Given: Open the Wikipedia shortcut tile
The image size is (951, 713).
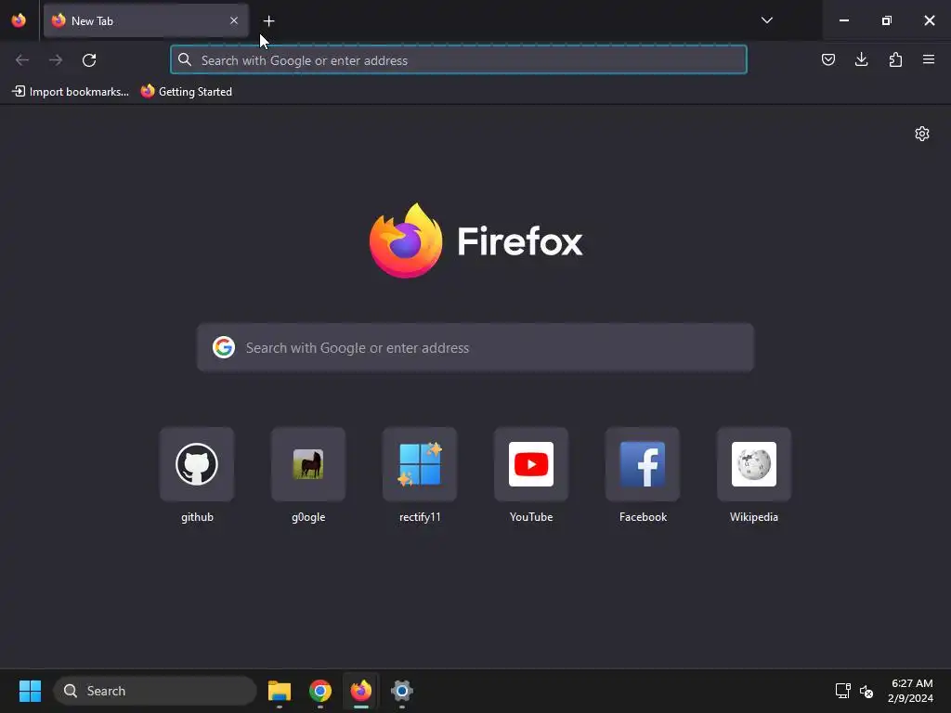Looking at the screenshot, I should tap(754, 464).
